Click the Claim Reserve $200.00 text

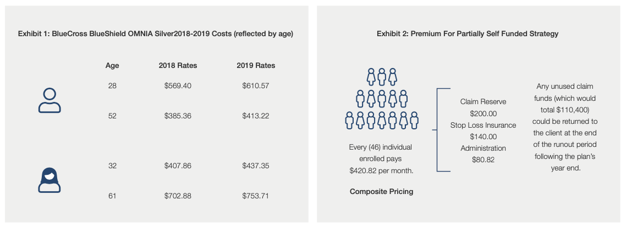483,107
